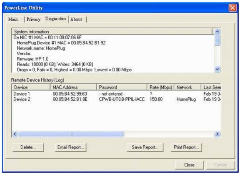Viewport: 239px width, 173px height.
Task: Click the 150.00 rate value
Action: pos(156,99)
